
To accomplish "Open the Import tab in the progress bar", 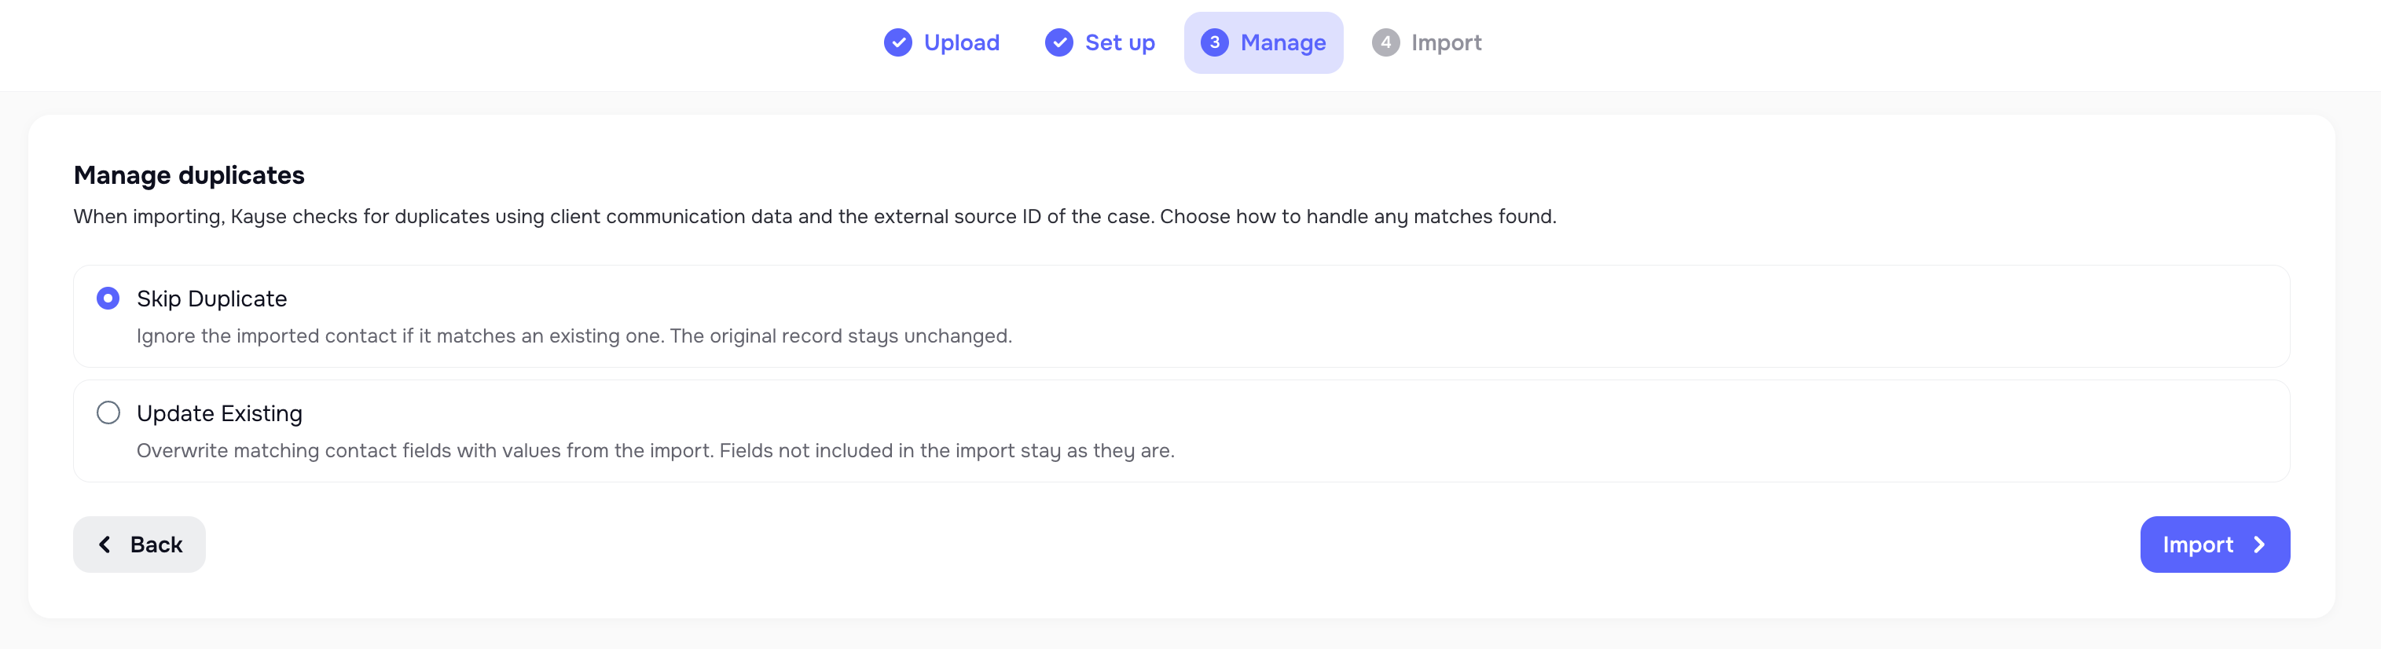I will (x=1446, y=42).
